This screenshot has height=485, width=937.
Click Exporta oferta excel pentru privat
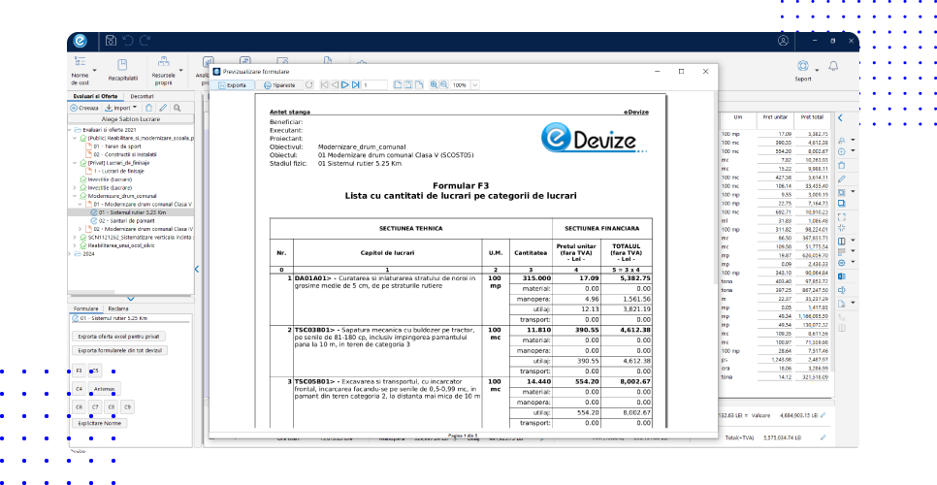[x=118, y=337]
